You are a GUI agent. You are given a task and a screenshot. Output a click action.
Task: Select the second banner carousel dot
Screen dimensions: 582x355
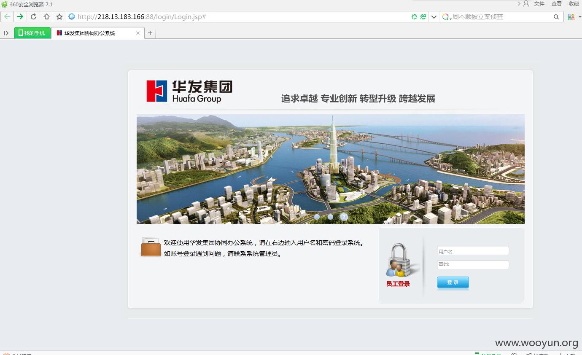tap(330, 217)
